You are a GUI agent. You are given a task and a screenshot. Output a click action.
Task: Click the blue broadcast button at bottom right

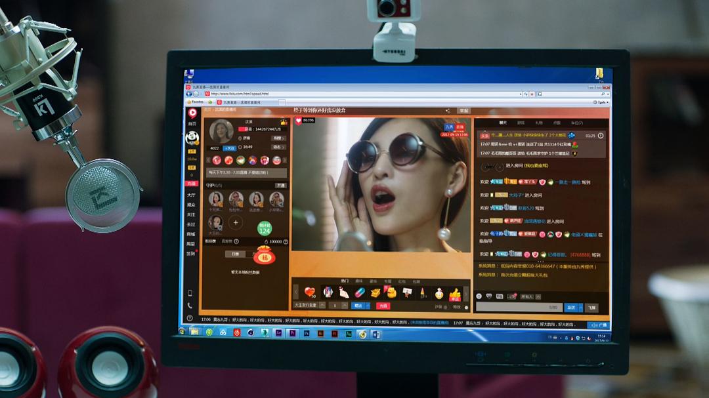(x=598, y=325)
